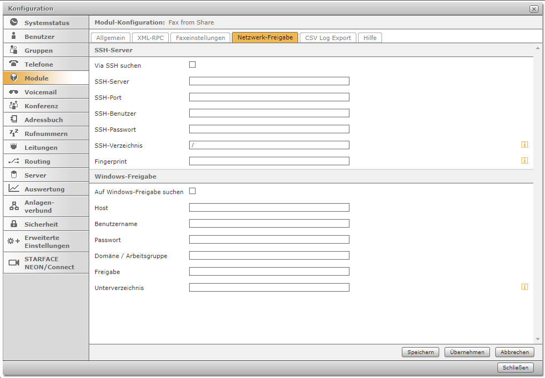Click the scrollbar down arrow
545x378 pixels.
[538, 339]
